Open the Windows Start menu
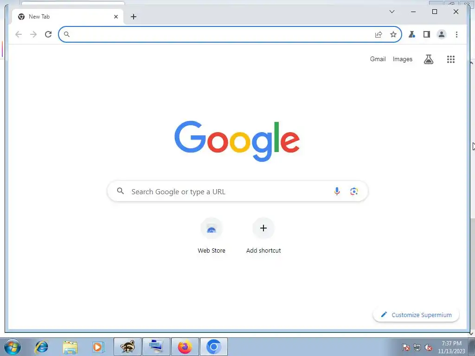The height and width of the screenshot is (356, 475). (13, 347)
